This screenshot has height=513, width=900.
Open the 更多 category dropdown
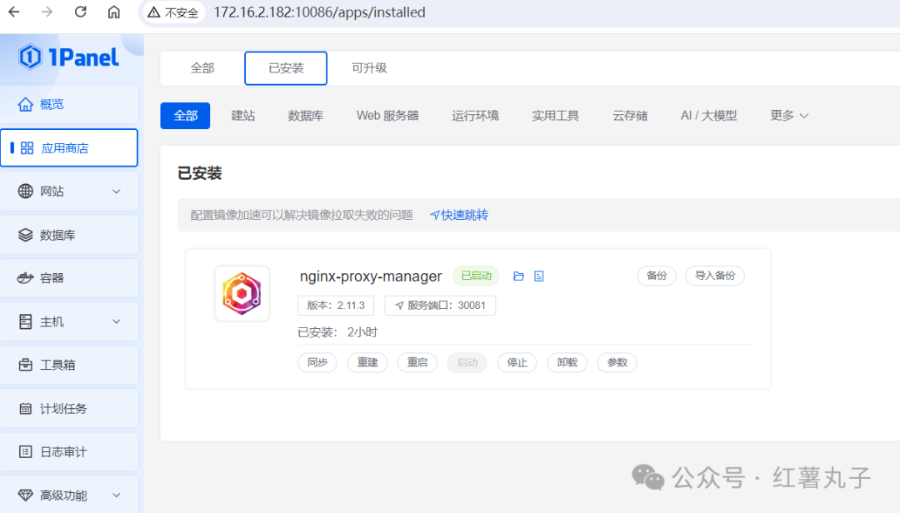point(789,116)
